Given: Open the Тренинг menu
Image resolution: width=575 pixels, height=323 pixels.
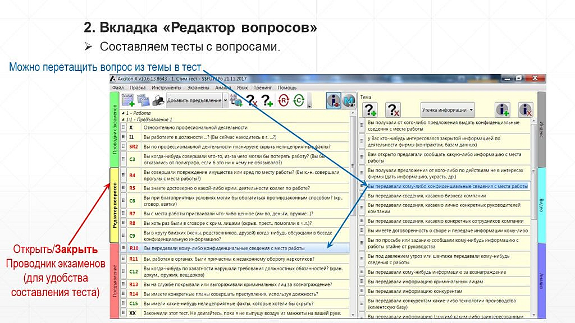Looking at the screenshot, I should (263, 87).
